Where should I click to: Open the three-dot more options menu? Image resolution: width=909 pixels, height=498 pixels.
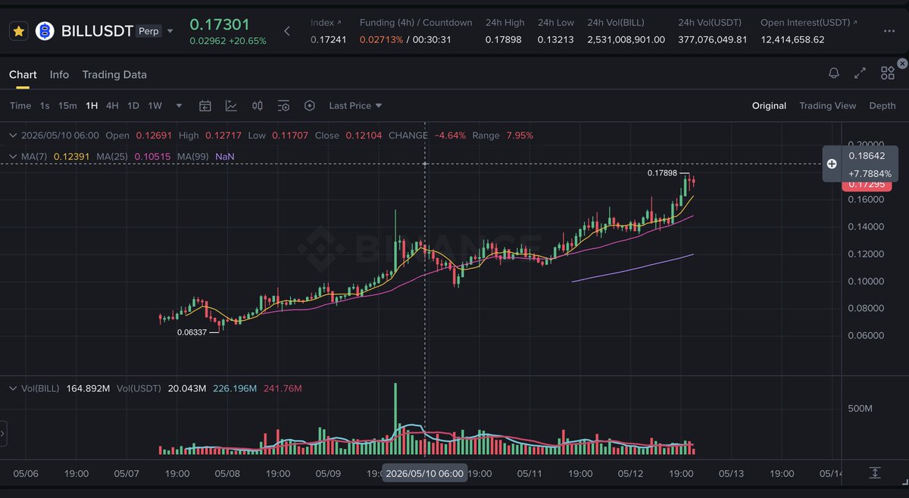889,31
